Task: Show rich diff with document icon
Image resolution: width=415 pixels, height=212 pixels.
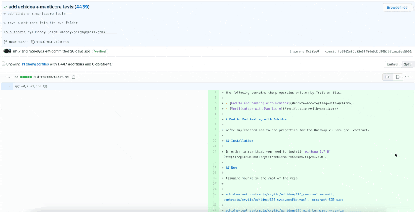Action: pos(398,77)
